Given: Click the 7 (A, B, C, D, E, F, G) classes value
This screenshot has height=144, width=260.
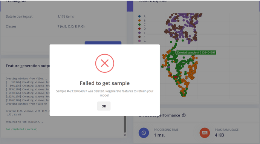Looking at the screenshot, I should pos(71,26).
